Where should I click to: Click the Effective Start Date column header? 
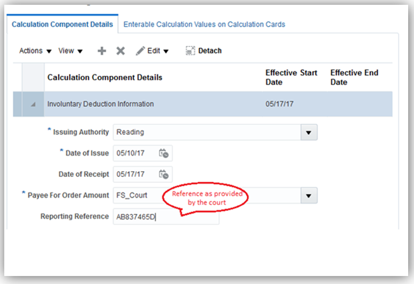click(291, 77)
